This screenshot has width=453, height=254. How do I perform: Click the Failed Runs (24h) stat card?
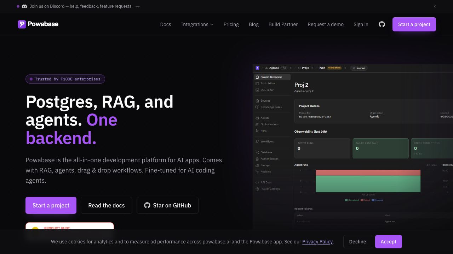(380, 148)
